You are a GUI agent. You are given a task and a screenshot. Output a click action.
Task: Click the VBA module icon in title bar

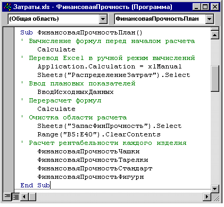(7, 7)
